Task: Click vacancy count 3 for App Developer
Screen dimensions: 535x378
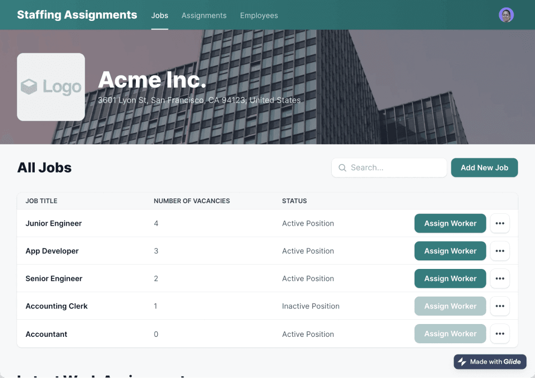Action: (x=156, y=251)
